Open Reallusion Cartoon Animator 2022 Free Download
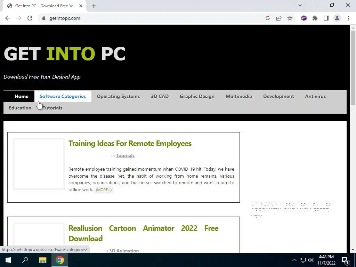Viewport: 356px width, 267px height. pyautogui.click(x=144, y=233)
